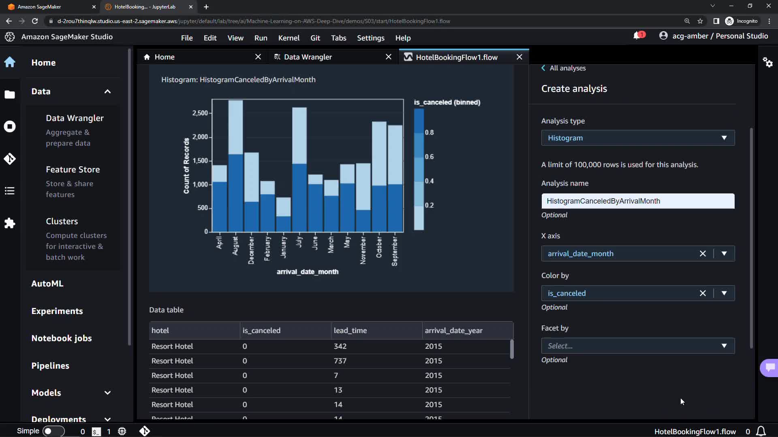Screen dimensions: 778x437
Task: Open the file browser folder icon
Action: pos(10,94)
